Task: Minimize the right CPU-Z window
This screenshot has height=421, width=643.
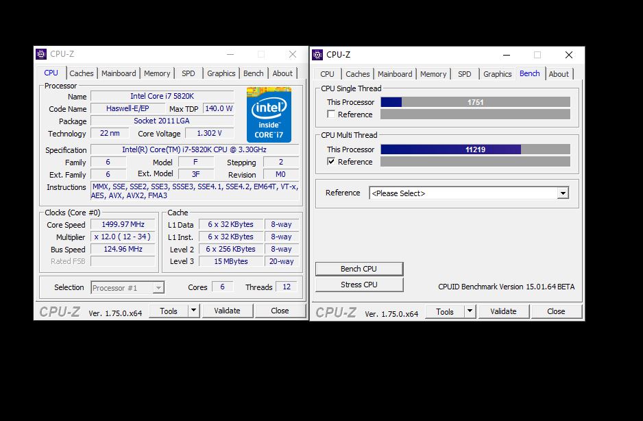Action: [x=507, y=55]
